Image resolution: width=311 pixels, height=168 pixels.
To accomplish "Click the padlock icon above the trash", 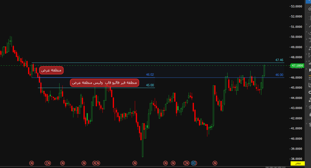I will coord(310,114).
